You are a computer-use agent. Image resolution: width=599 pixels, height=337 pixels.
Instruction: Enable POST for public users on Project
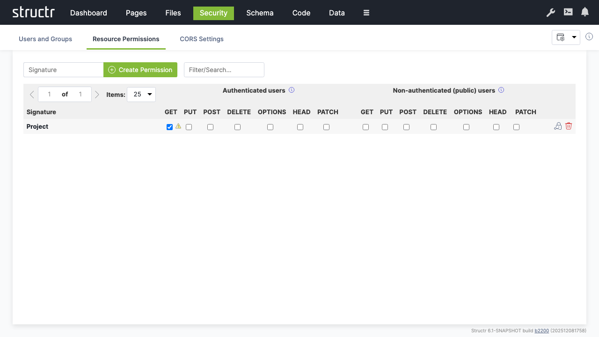coord(406,127)
